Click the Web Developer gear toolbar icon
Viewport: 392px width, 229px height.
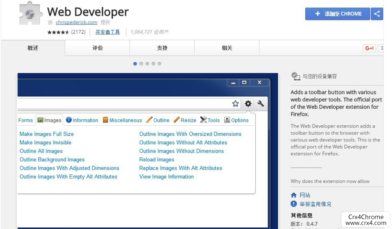coord(248,103)
